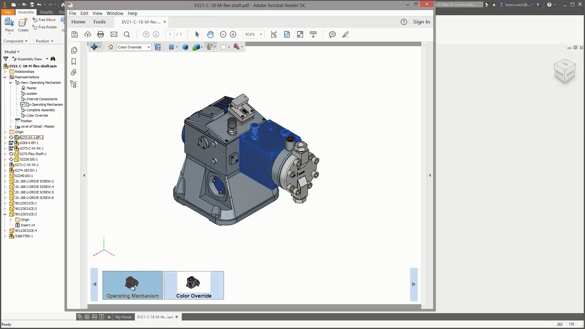Click the Sign In button in Acrobat
The height and width of the screenshot is (329, 585).
tap(421, 22)
